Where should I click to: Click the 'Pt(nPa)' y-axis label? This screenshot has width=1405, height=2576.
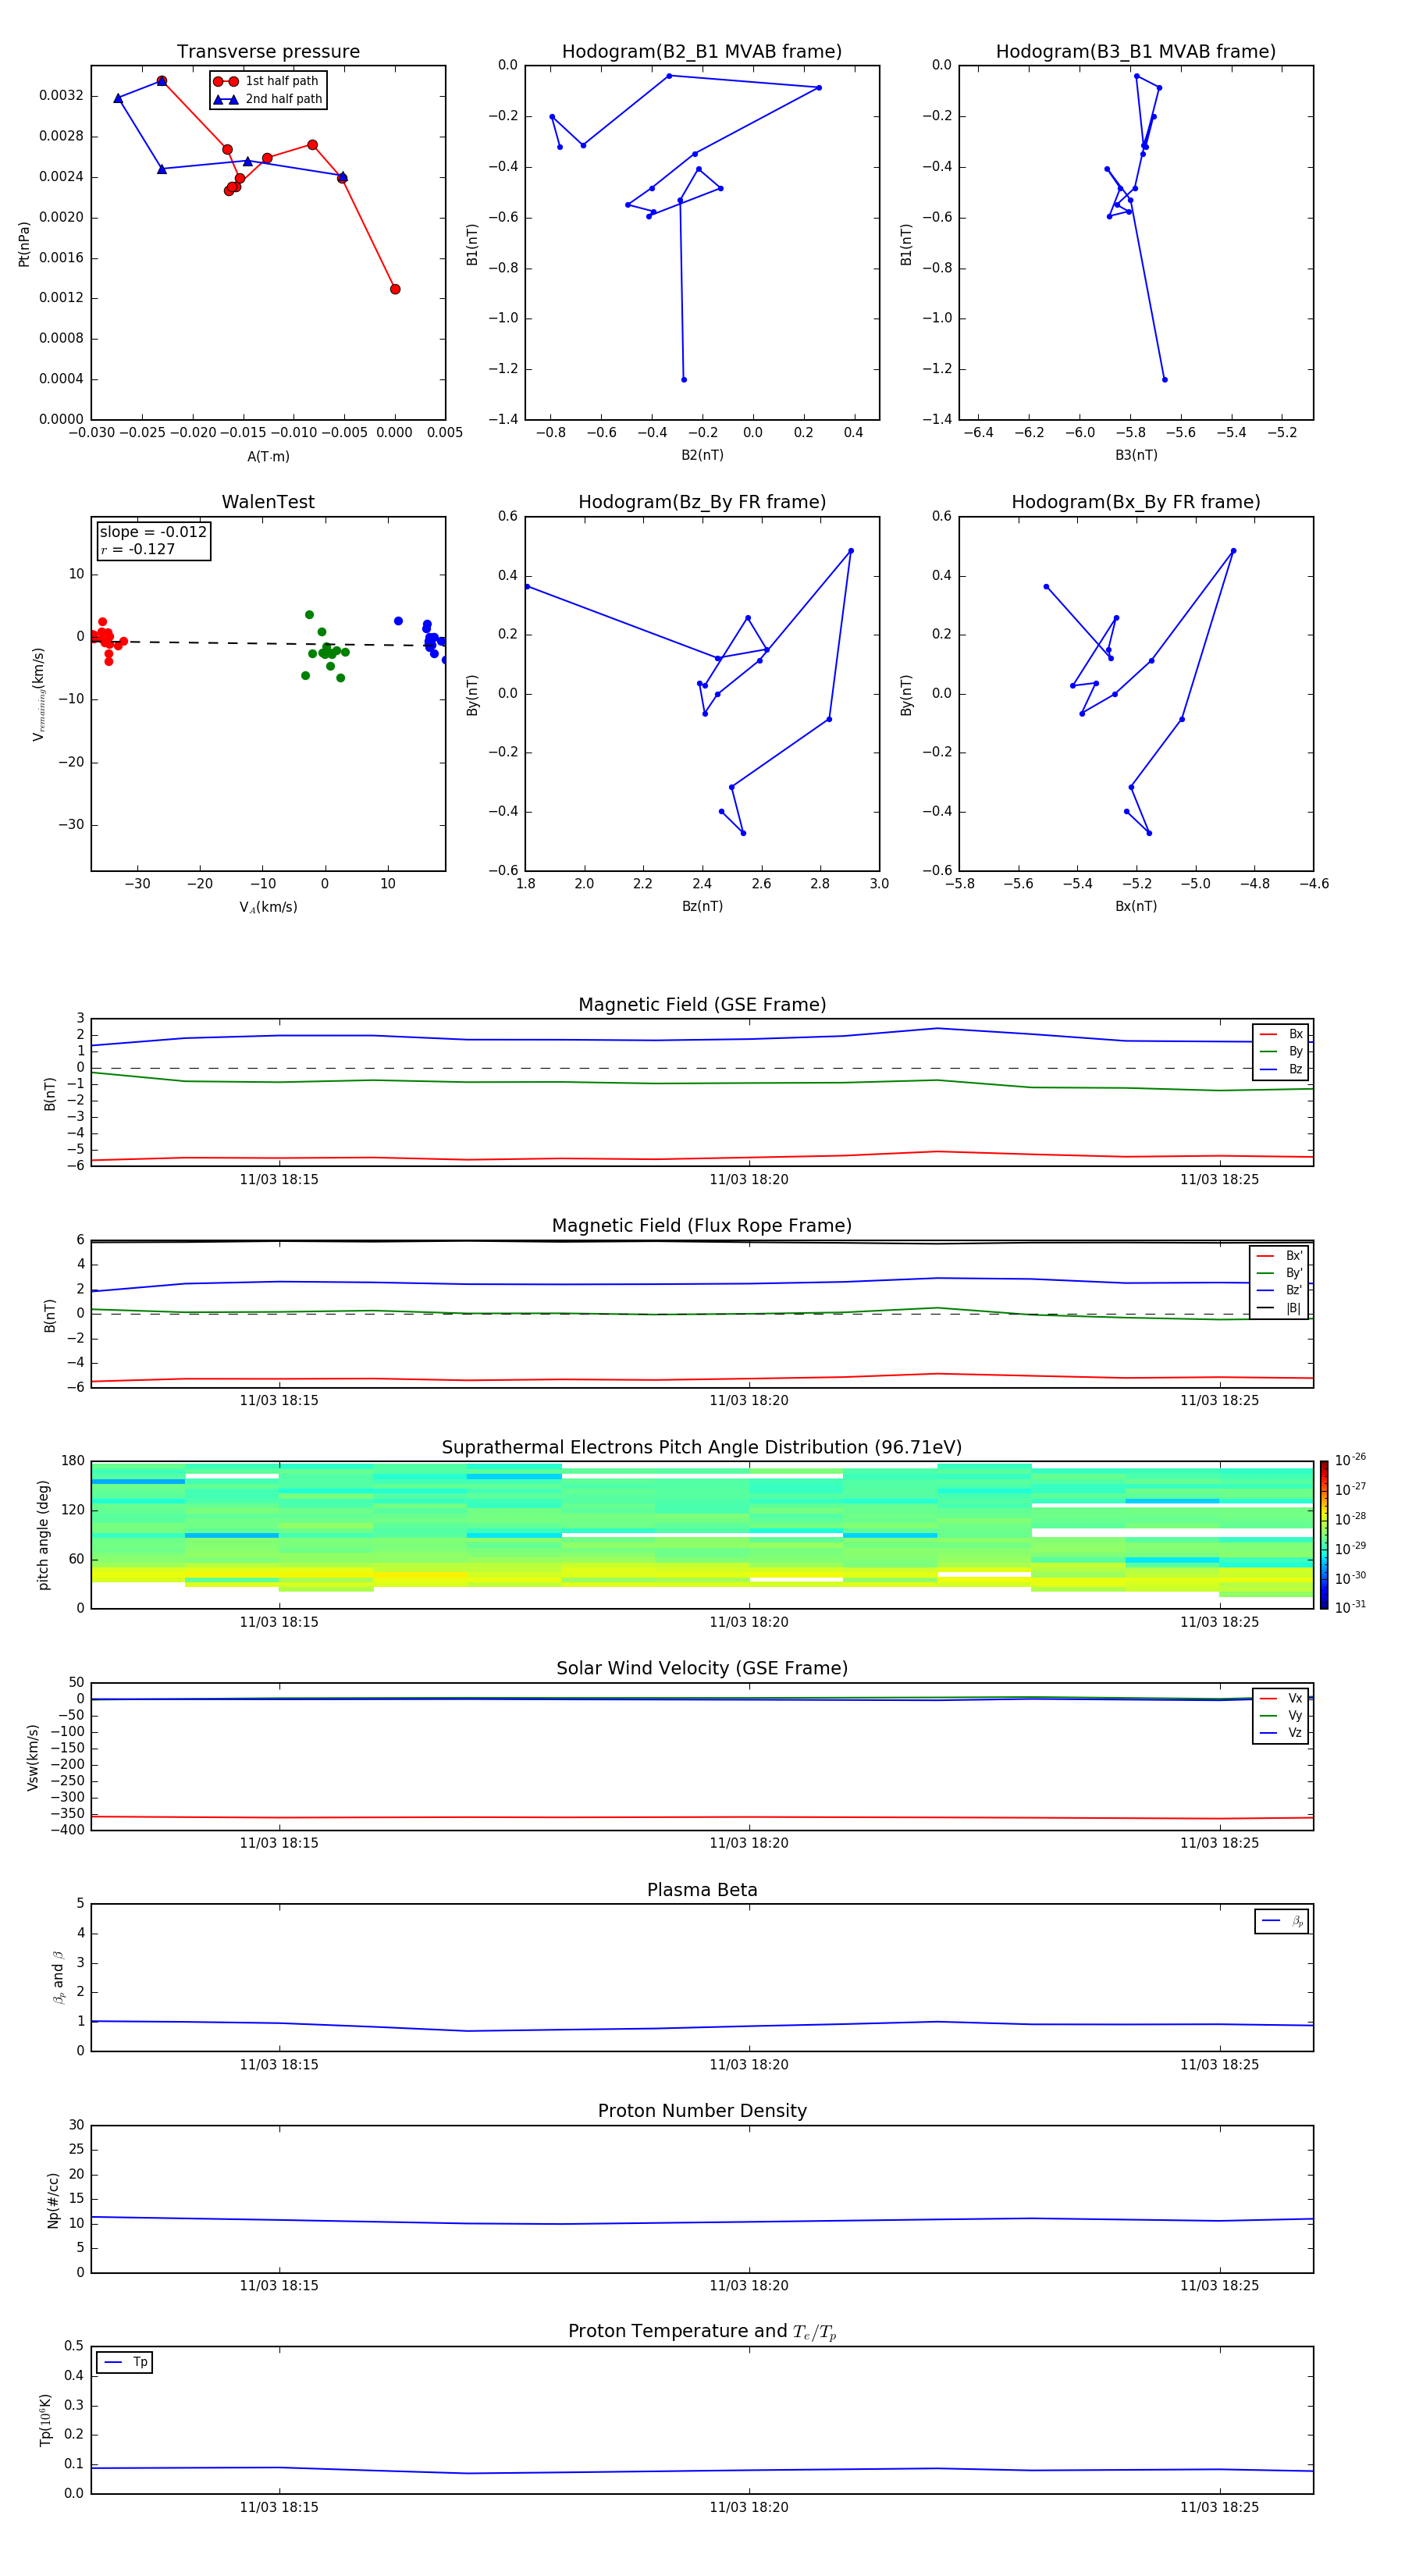coord(24,244)
